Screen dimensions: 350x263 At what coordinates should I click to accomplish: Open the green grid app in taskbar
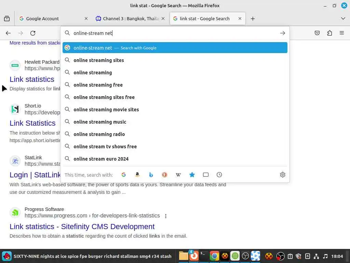click(x=235, y=256)
